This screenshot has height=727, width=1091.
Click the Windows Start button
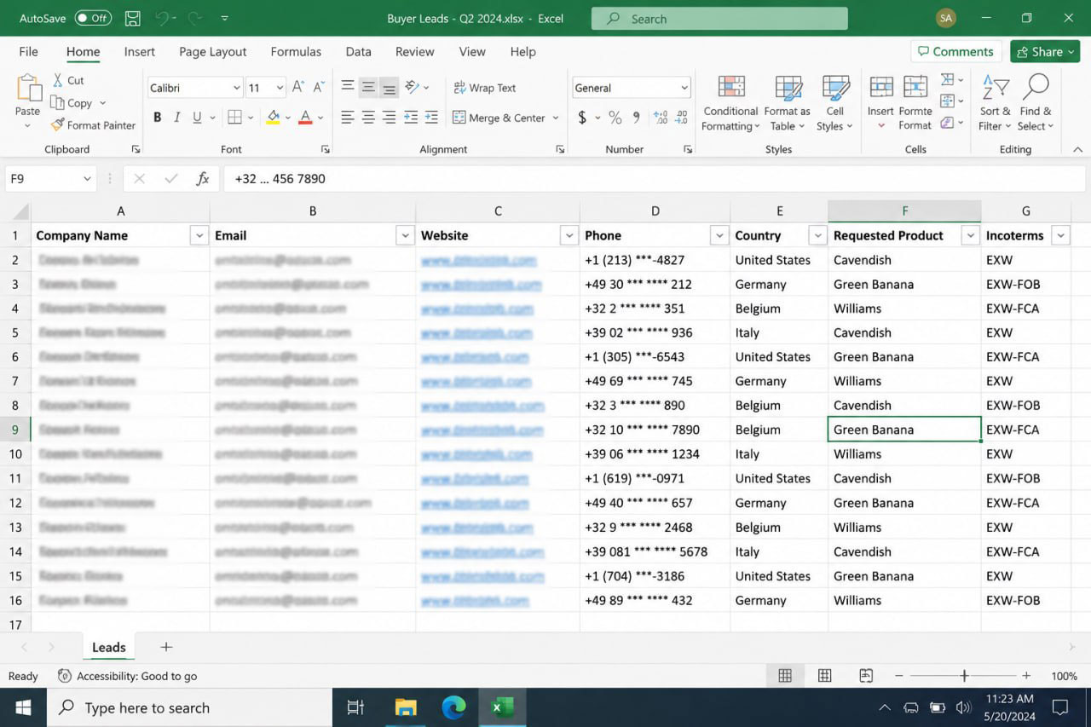[23, 707]
